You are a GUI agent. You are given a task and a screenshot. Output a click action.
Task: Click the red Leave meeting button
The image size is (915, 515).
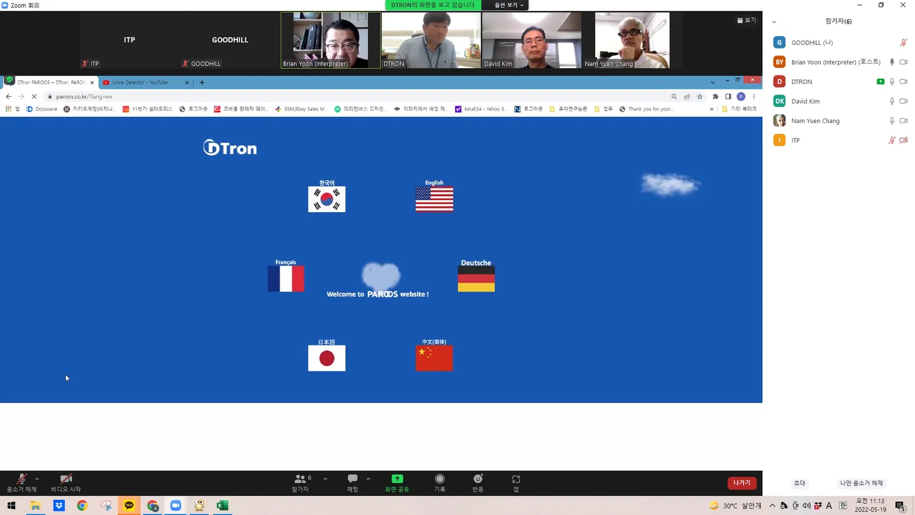pyautogui.click(x=742, y=483)
